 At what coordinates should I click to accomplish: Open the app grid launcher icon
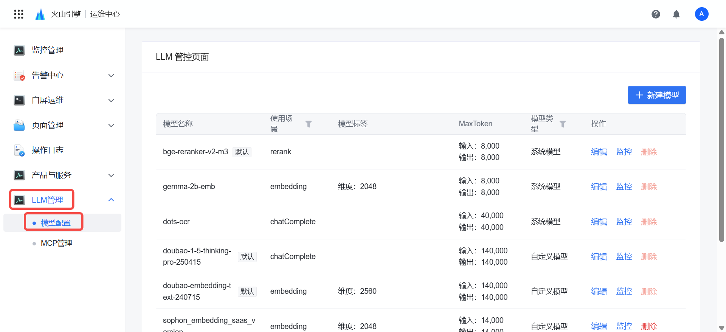coord(19,14)
